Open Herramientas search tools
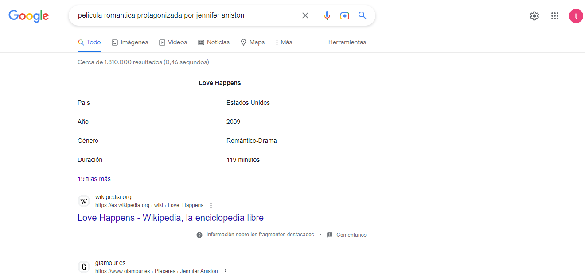This screenshot has width=585, height=273. click(347, 42)
